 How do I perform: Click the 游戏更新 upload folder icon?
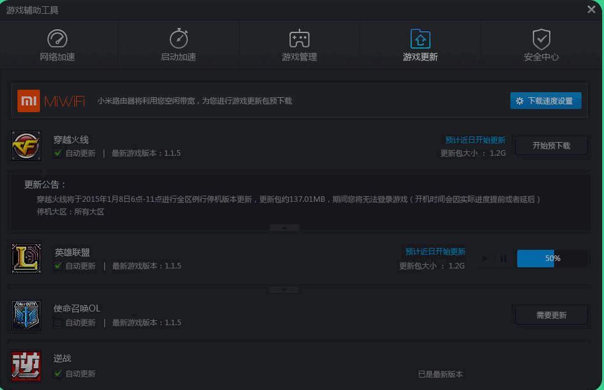click(421, 39)
